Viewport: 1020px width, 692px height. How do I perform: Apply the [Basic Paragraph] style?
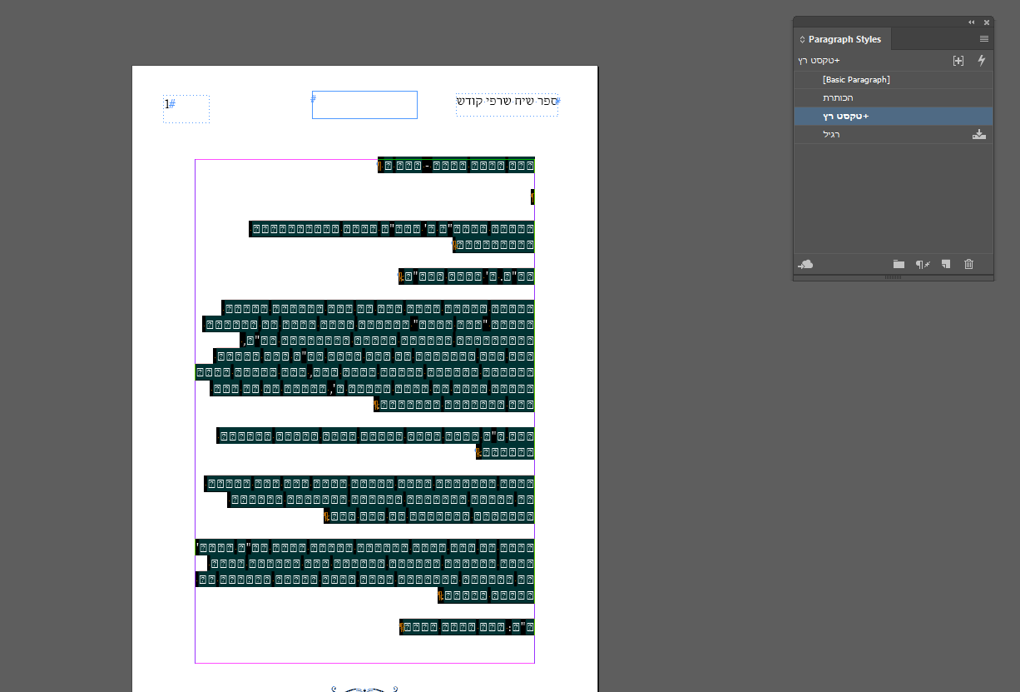(x=893, y=80)
